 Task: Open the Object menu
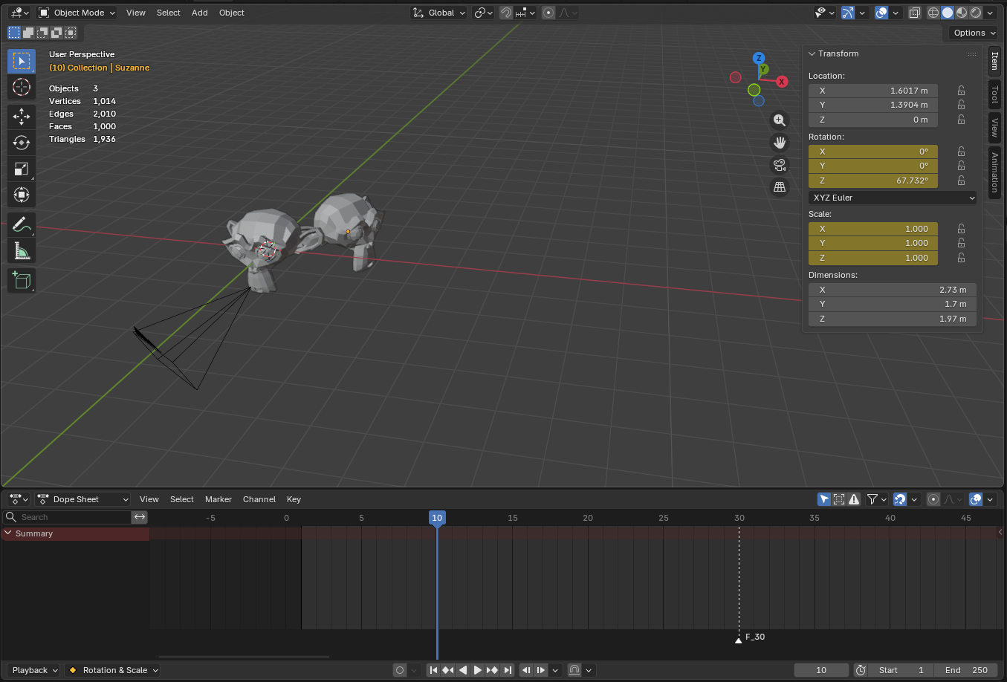(232, 13)
